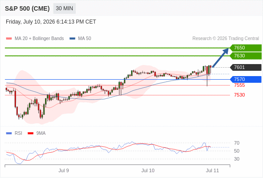This screenshot has height=178, width=263.
Task: Click the S&P 500 (CME) title
Action: click(x=27, y=8)
